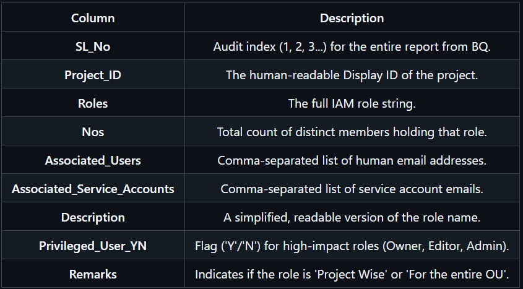
Task: Click the Roles column name cell
Action: (x=93, y=103)
